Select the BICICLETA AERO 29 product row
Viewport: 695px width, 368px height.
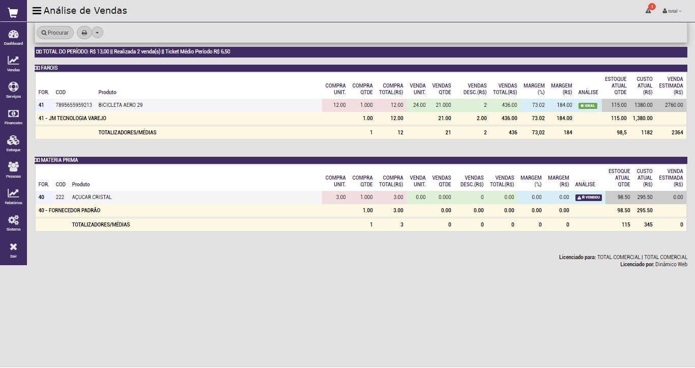click(121, 105)
